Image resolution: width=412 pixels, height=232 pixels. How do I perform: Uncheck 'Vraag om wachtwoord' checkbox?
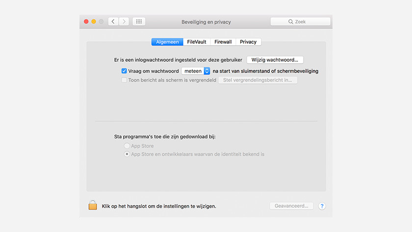(x=124, y=71)
